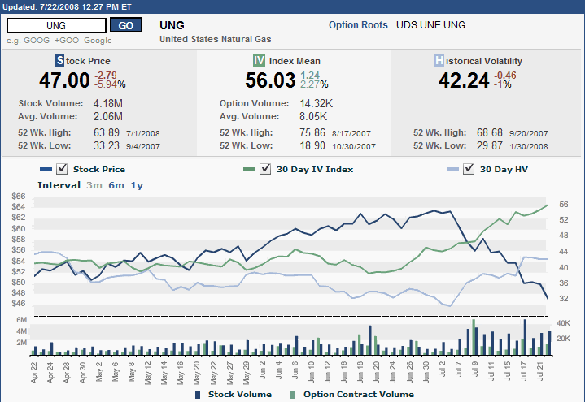The width and height of the screenshot is (585, 402).
Task: Click the UNG ticker symbol input field
Action: click(x=56, y=25)
